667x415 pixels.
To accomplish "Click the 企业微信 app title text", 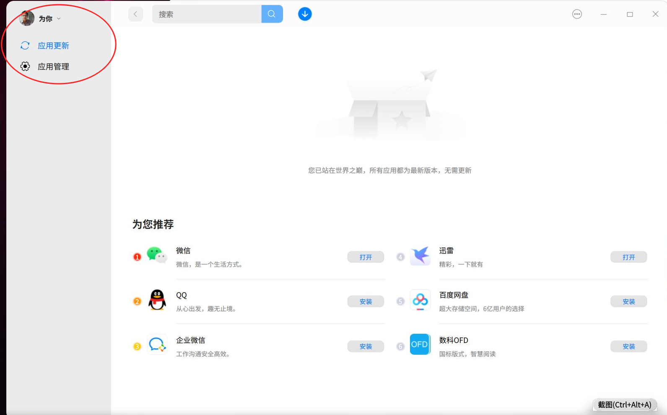I will point(191,340).
